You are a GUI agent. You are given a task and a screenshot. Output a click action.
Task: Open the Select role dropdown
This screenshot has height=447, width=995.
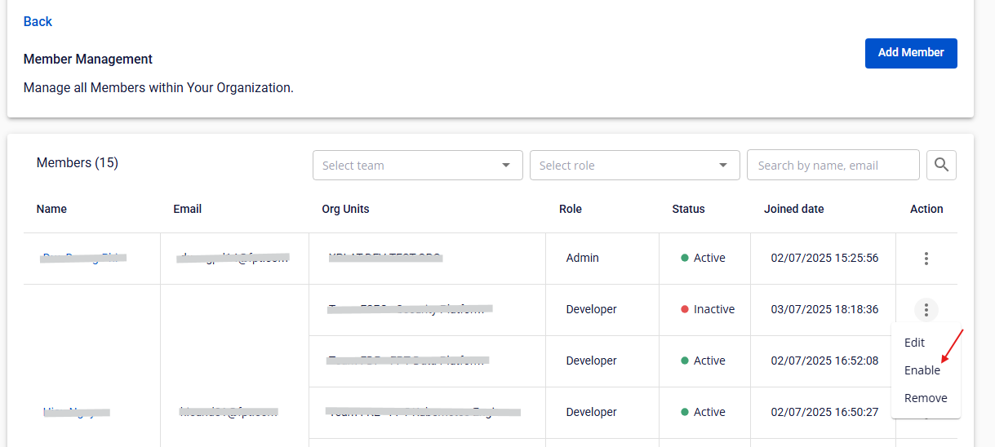tap(634, 166)
